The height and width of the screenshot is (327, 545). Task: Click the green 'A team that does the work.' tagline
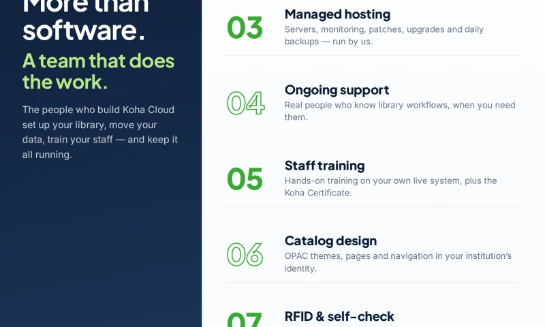coord(98,72)
